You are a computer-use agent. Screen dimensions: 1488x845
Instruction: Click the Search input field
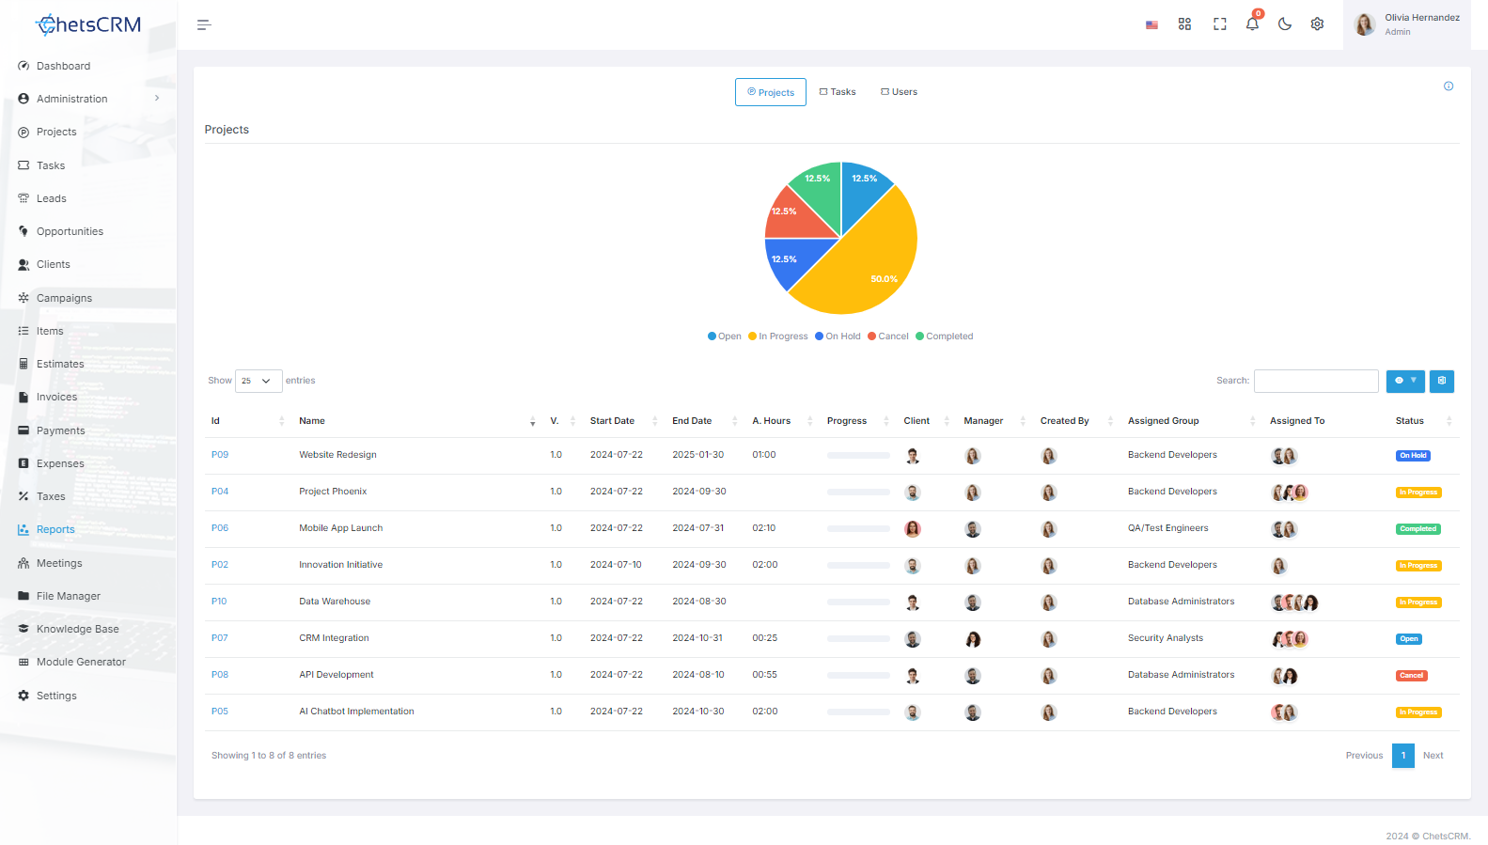(x=1316, y=381)
